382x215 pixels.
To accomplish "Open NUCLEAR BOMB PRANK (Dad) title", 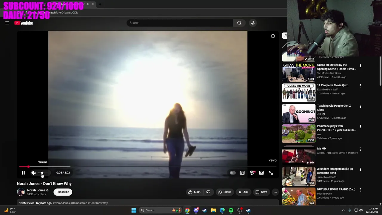I will 336,189.
